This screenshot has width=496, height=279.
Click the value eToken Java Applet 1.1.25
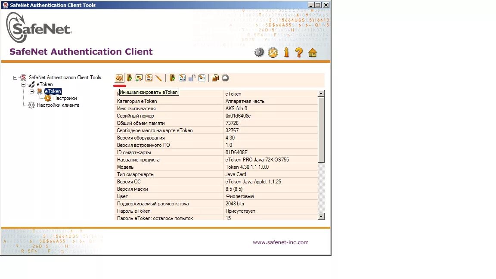tap(253, 182)
